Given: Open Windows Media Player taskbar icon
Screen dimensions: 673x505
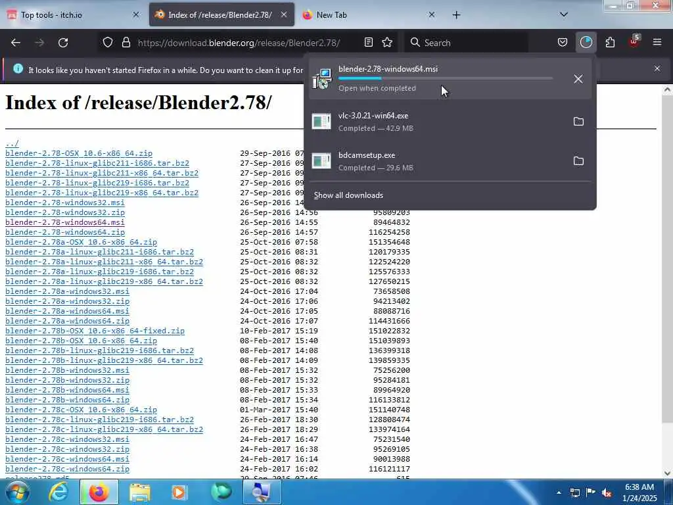Looking at the screenshot, I should 179,493.
